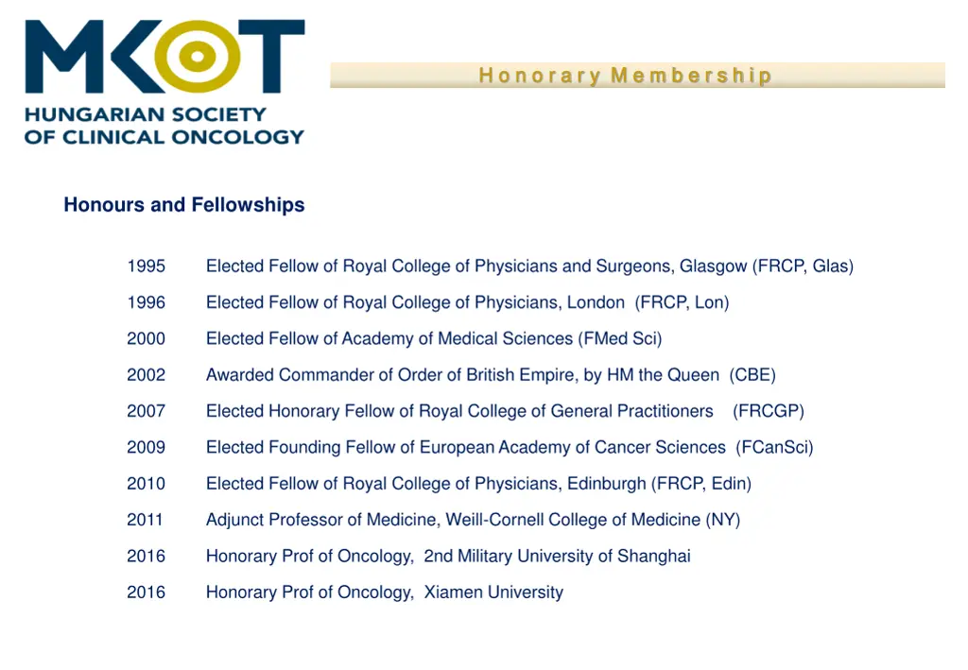968x670 pixels.
Task: Click the Edinburgh FRCP fellowship line
Action: coord(478,484)
